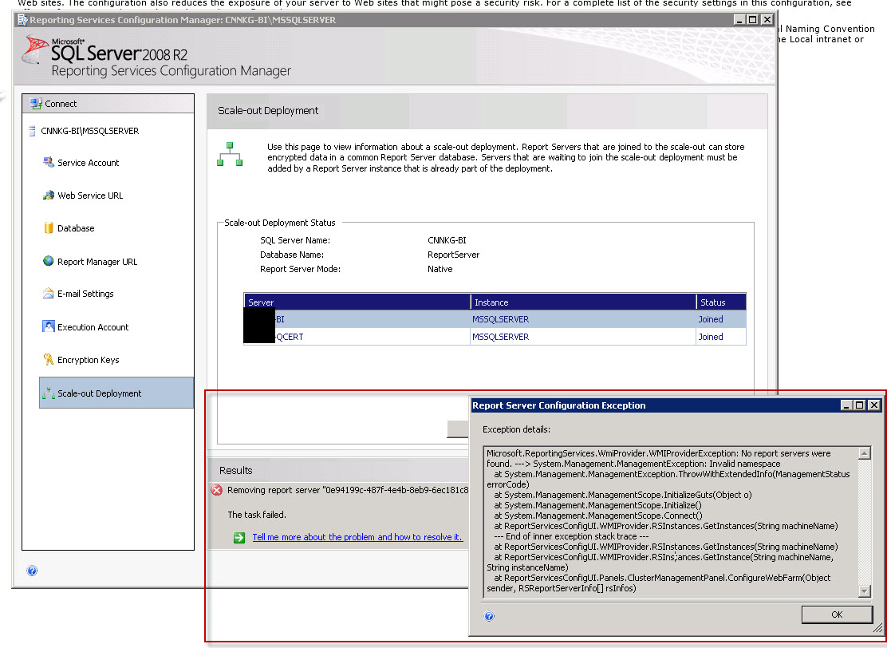This screenshot has height=648, width=887.
Task: Select the Scale-out Deployment sidebar icon
Action: 49,393
